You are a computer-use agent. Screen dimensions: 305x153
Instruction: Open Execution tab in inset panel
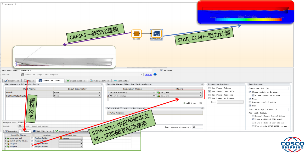pyautogui.click(x=11, y=131)
